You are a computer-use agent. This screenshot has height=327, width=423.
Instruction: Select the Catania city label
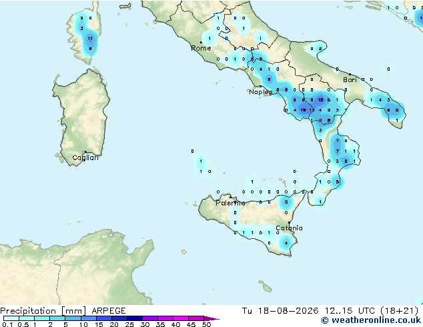289,228
